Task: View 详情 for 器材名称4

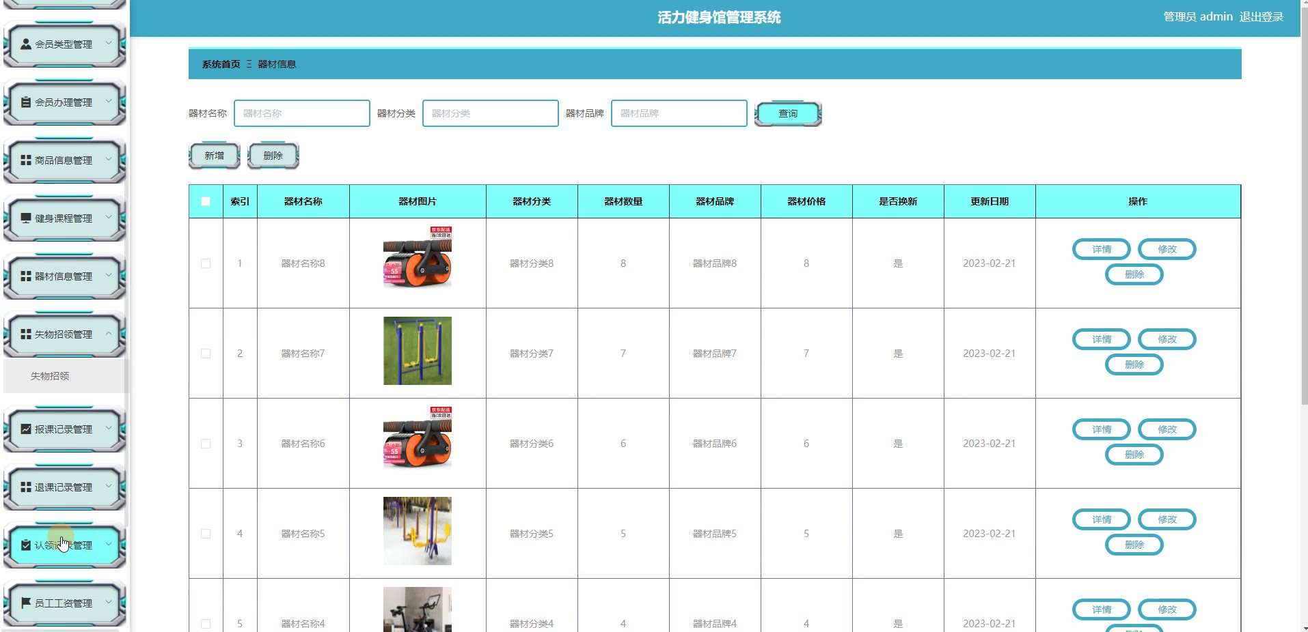Action: [x=1102, y=609]
